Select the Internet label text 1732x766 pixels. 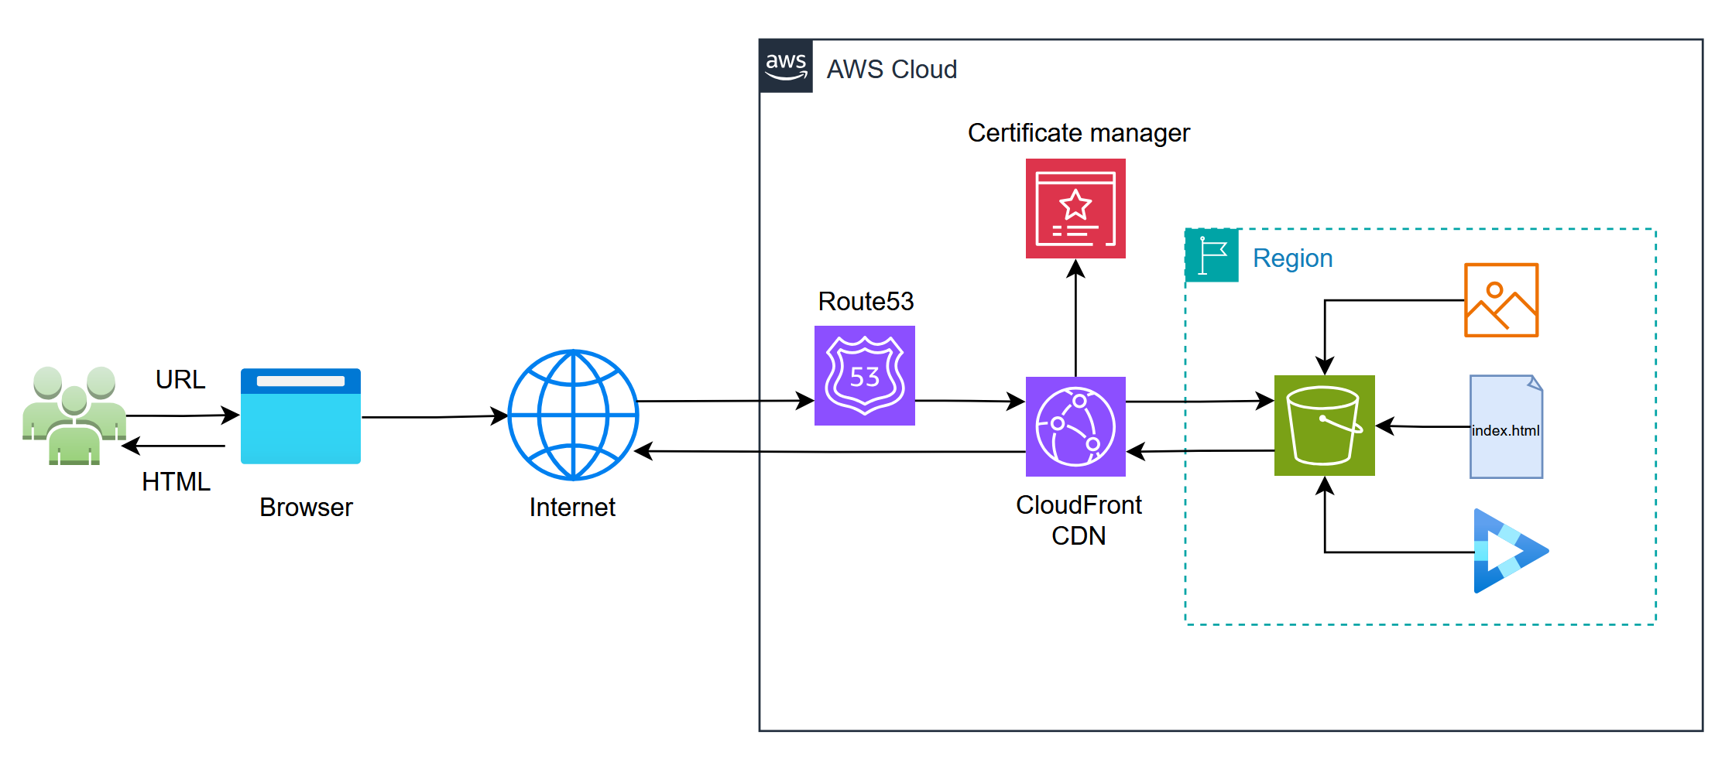point(572,508)
